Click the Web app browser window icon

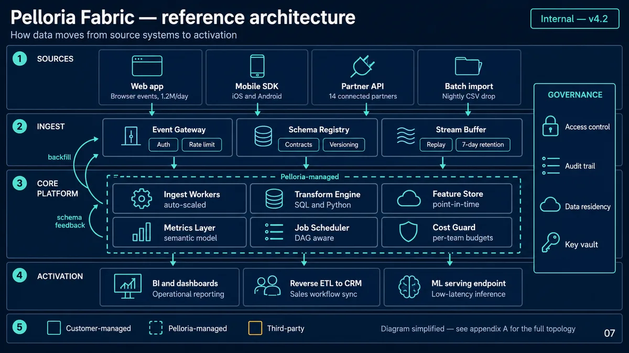coord(147,66)
